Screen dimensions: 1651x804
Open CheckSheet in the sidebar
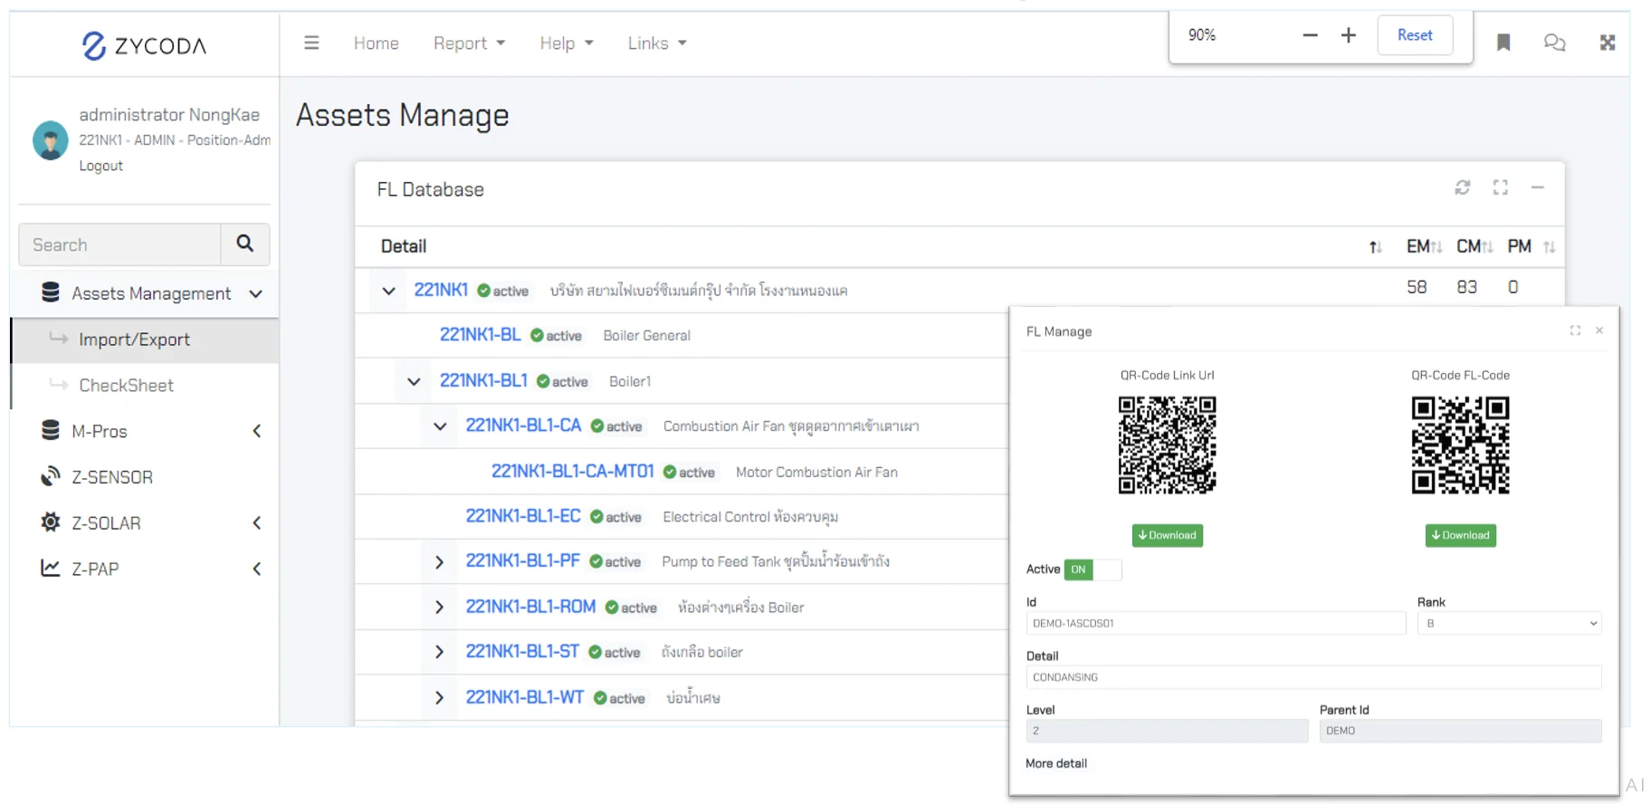145,385
